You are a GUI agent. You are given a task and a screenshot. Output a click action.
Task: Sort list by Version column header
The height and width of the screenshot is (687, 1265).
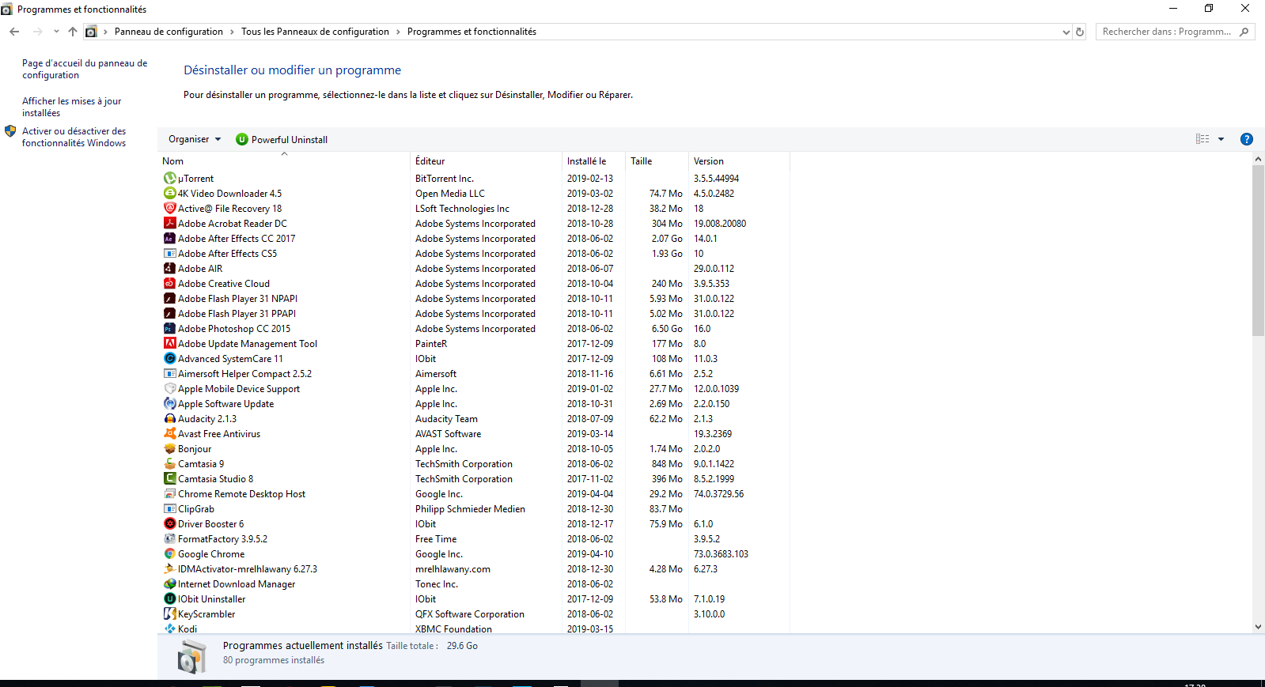pyautogui.click(x=739, y=161)
